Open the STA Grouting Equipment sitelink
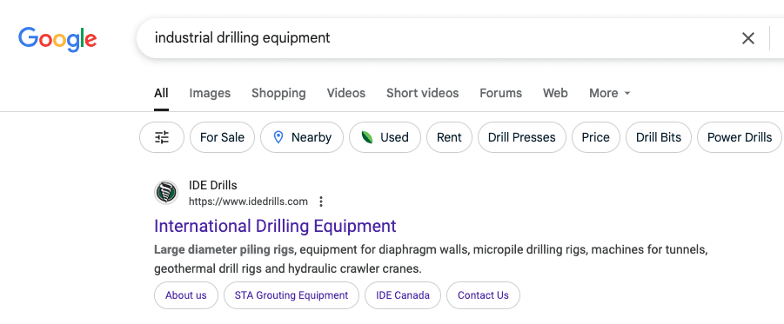 pyautogui.click(x=291, y=295)
